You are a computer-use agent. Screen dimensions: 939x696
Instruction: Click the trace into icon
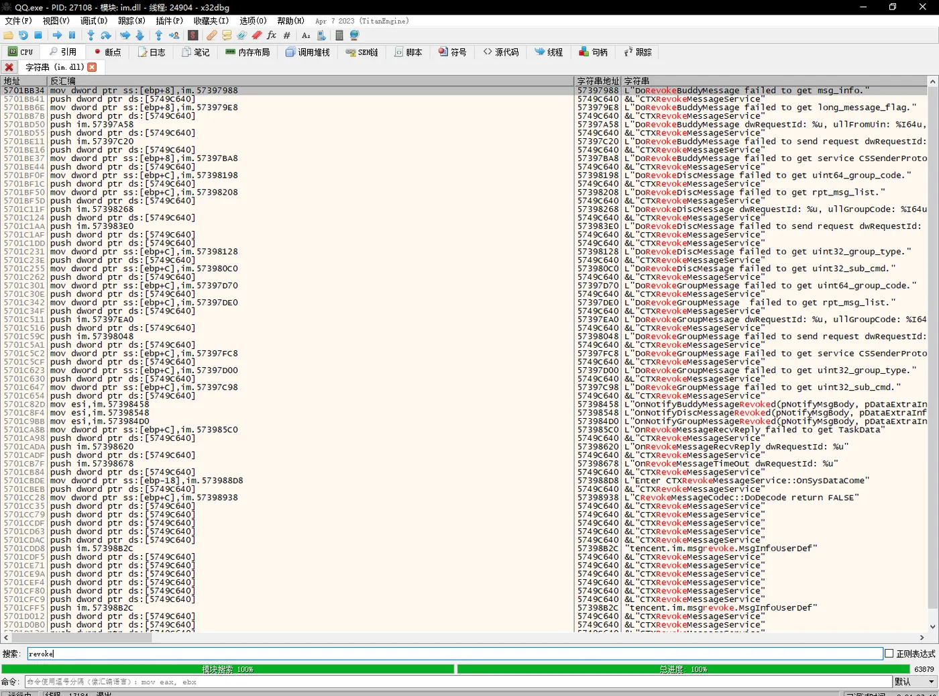125,36
